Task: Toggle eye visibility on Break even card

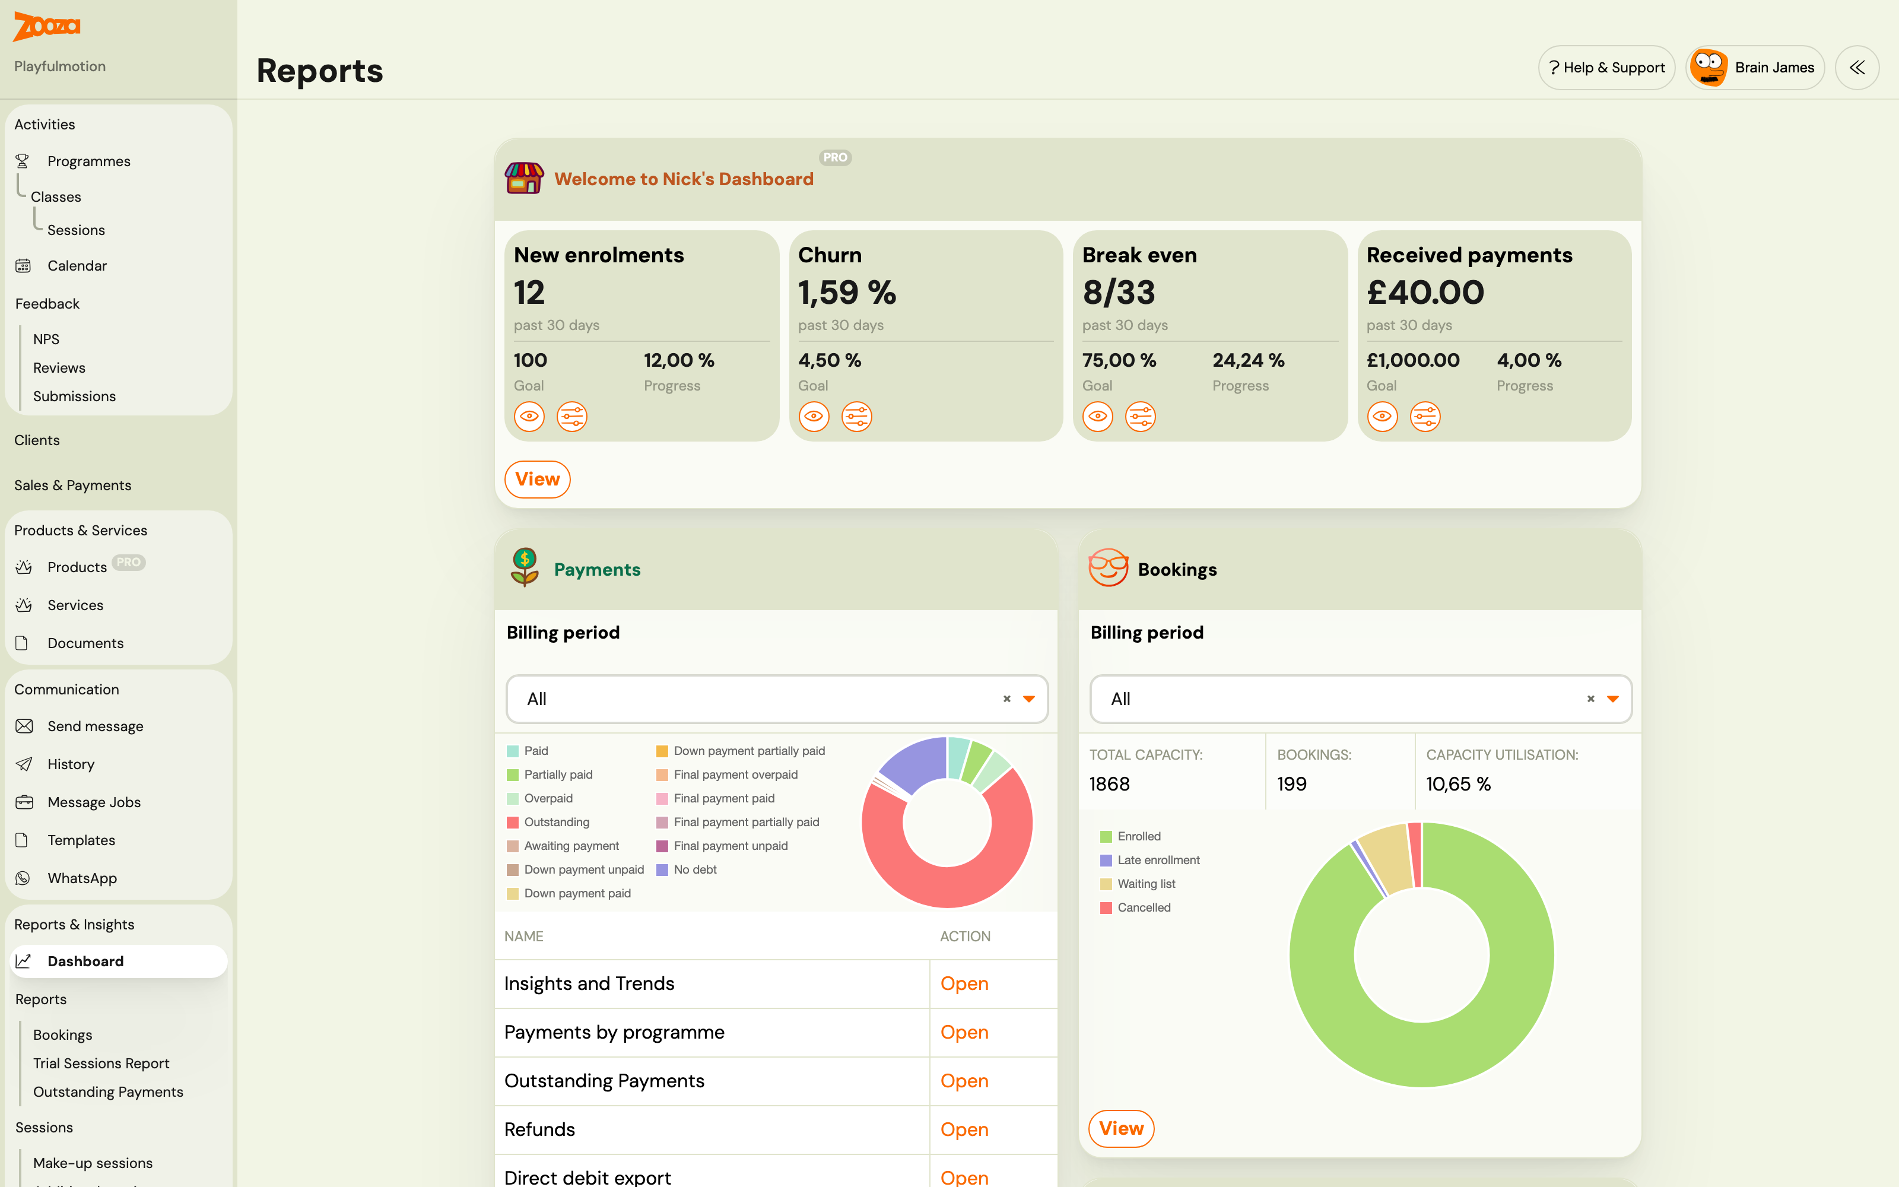Action: (1098, 416)
